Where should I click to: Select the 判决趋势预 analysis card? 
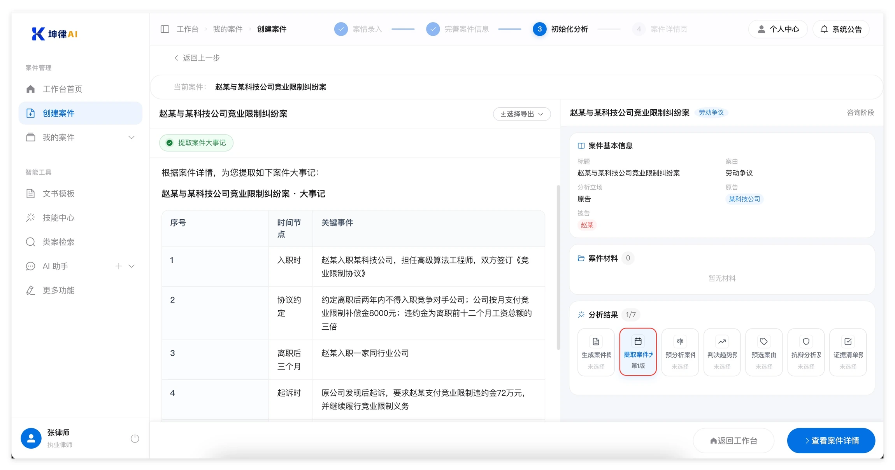(722, 352)
